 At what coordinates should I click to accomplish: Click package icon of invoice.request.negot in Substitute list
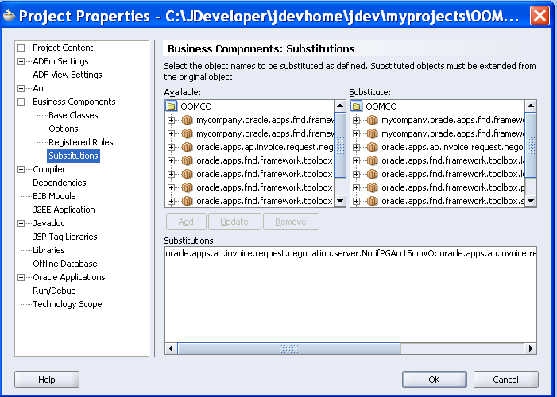372,147
